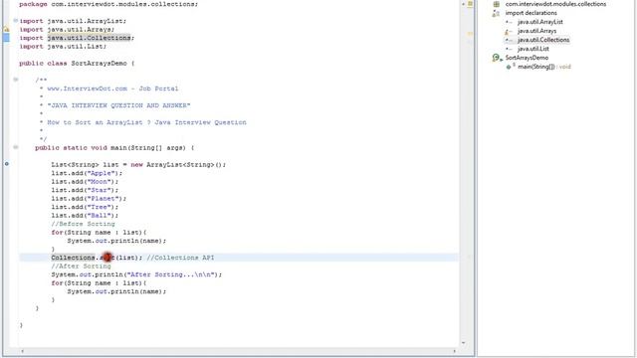
Task: Click the println "After Sorting..." line
Action: pos(136,274)
